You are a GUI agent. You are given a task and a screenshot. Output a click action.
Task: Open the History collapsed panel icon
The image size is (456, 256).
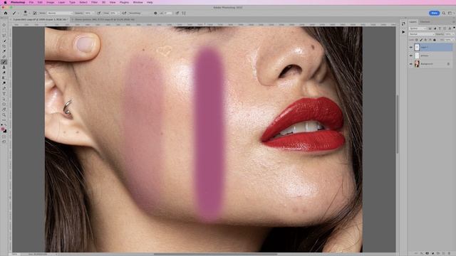(x=403, y=23)
